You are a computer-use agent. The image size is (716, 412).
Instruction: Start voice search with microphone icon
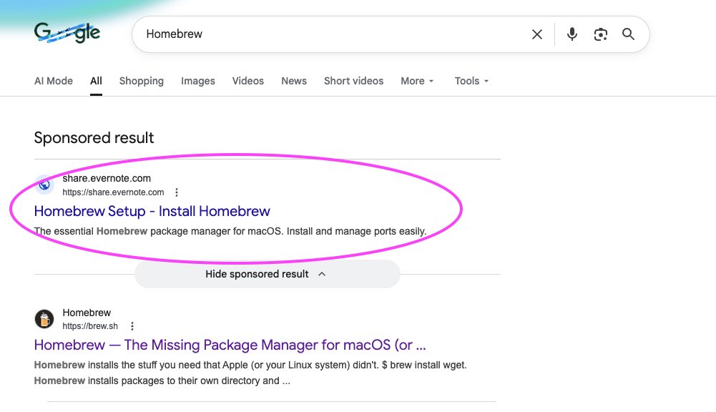(x=572, y=34)
